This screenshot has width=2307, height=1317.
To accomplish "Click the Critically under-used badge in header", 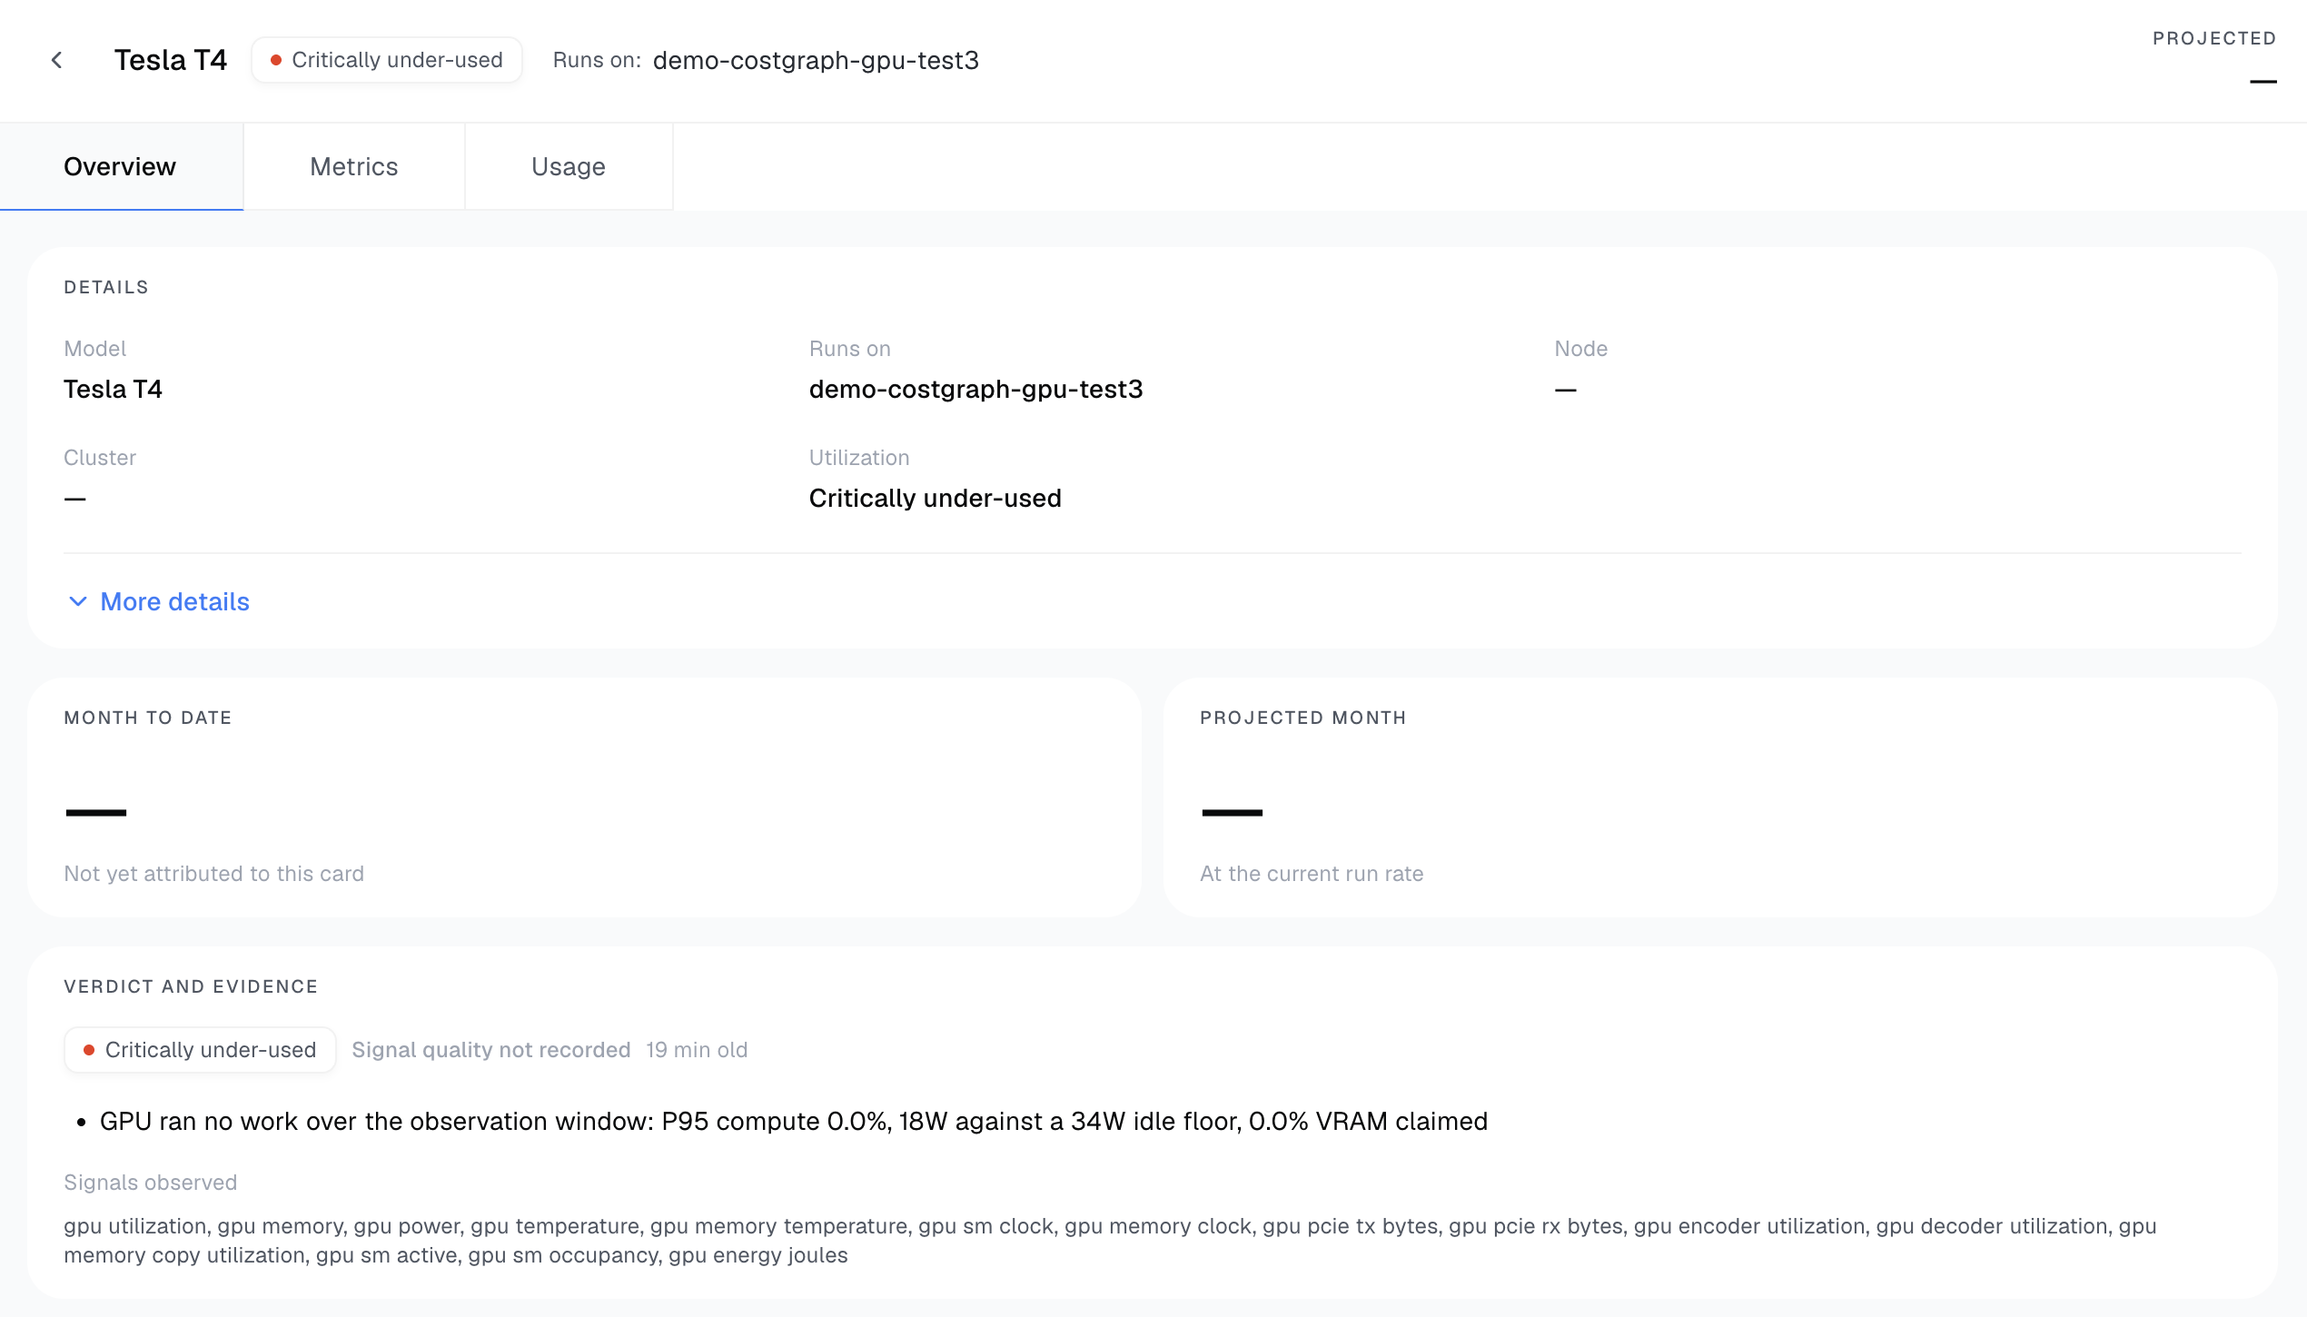I will 387,60.
